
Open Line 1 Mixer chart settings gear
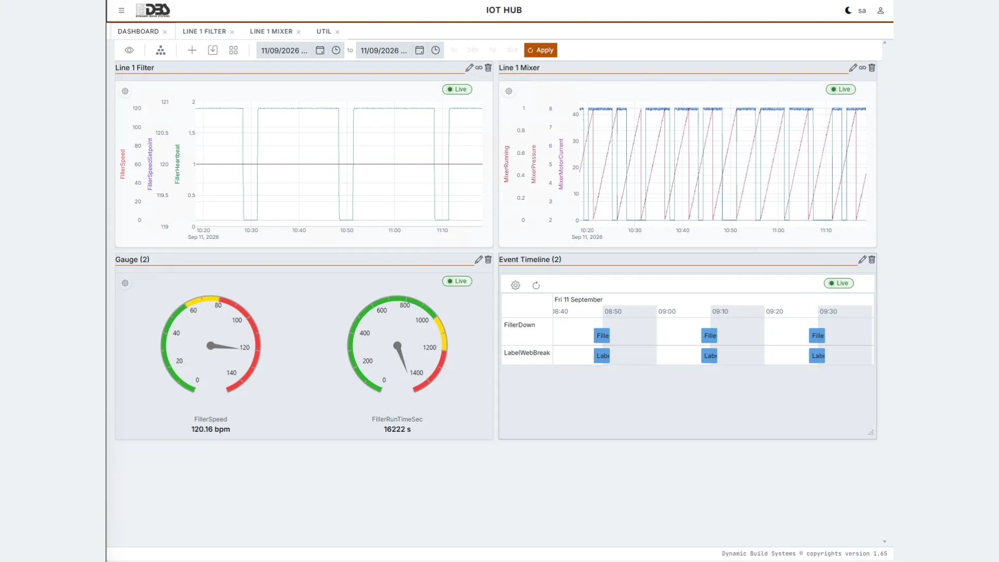[x=509, y=91]
